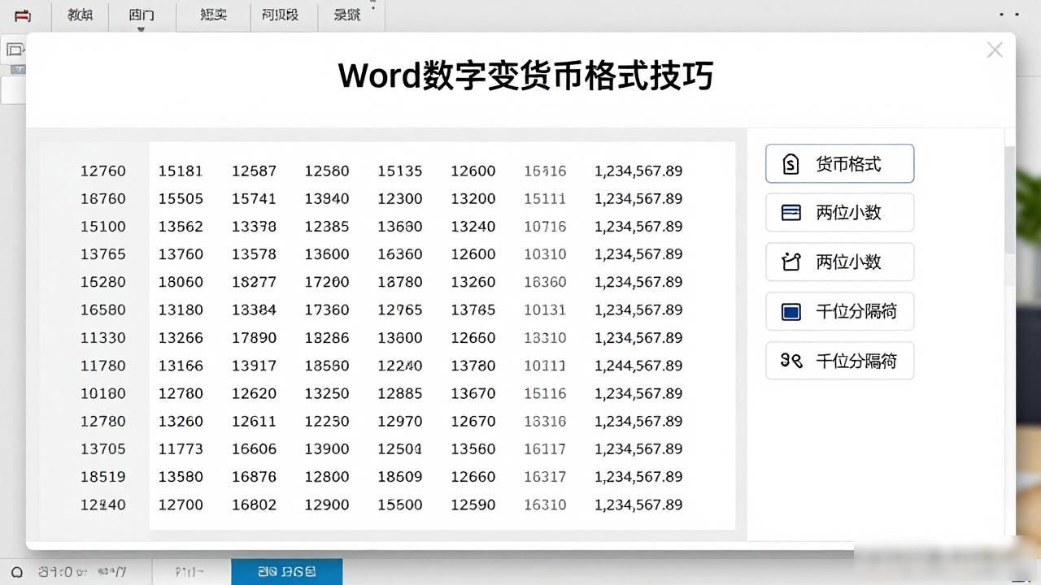Choose 两位小数 with the card icon
Viewport: 1041px width, 585px height.
pyautogui.click(x=839, y=213)
